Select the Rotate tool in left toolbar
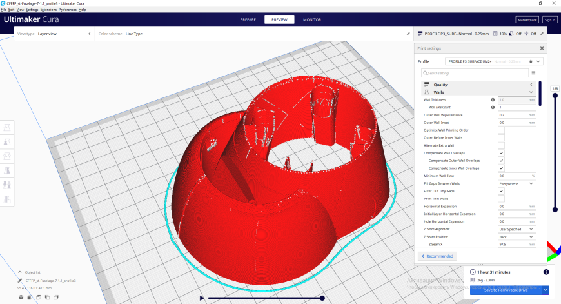The image size is (561, 304). (x=7, y=156)
